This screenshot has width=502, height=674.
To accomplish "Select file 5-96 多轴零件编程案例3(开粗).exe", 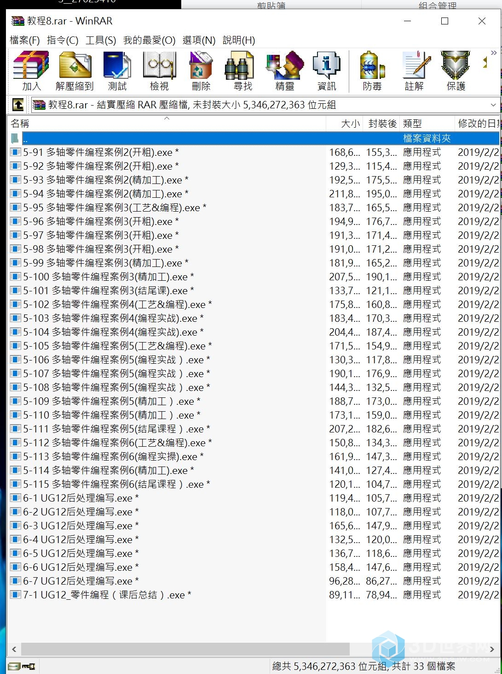I will (254, 221).
